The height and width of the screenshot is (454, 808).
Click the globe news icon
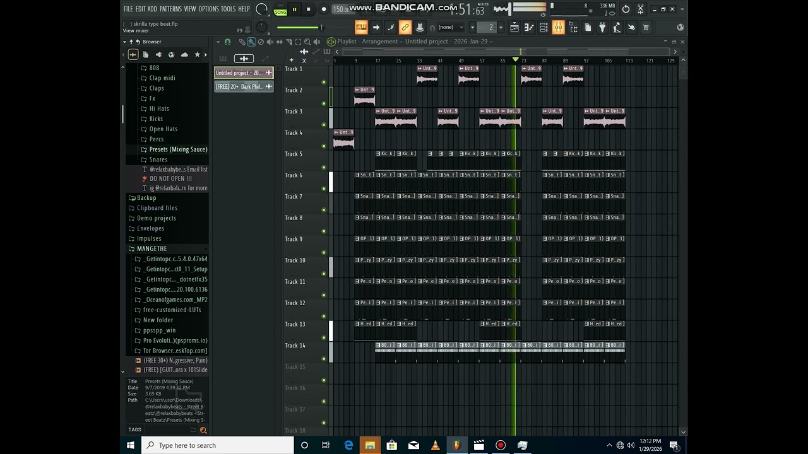pos(680,27)
